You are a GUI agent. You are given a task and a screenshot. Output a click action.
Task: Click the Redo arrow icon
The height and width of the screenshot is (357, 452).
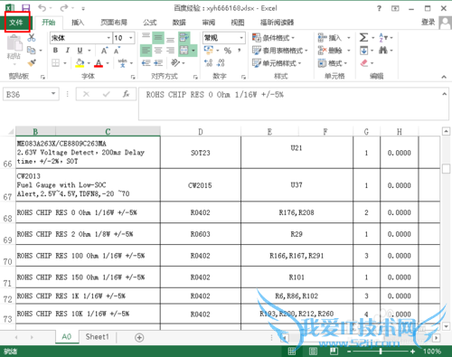64,8
